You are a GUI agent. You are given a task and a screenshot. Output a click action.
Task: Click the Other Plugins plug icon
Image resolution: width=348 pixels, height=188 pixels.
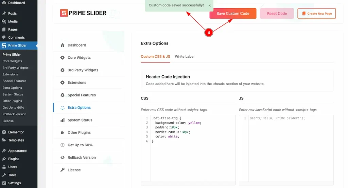click(63, 133)
